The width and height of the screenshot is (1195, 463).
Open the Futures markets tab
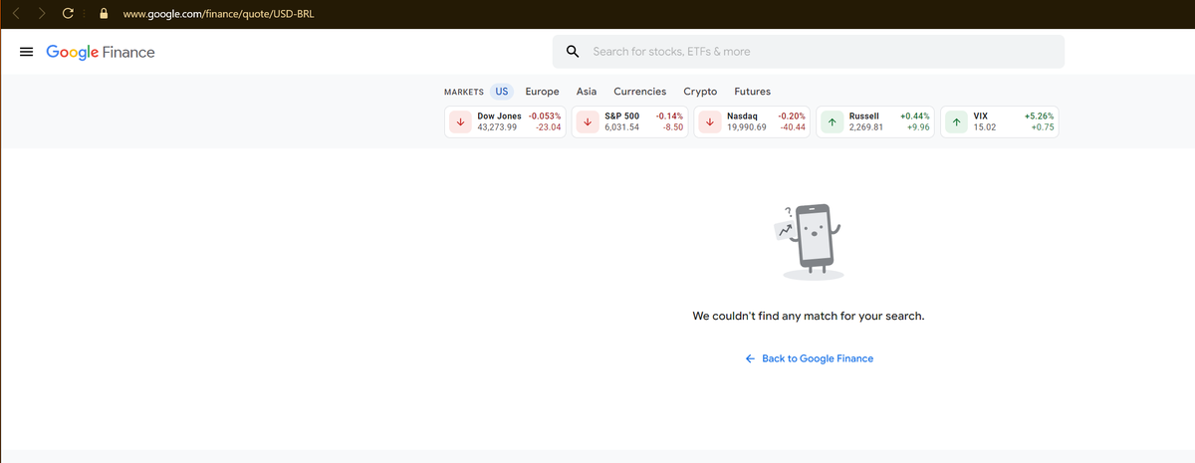click(x=752, y=92)
